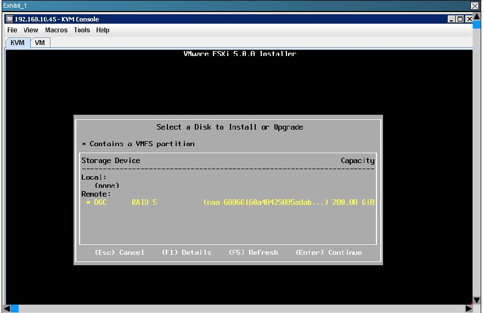484x313 pixels.
Task: Open the Help menu
Action: [x=103, y=30]
